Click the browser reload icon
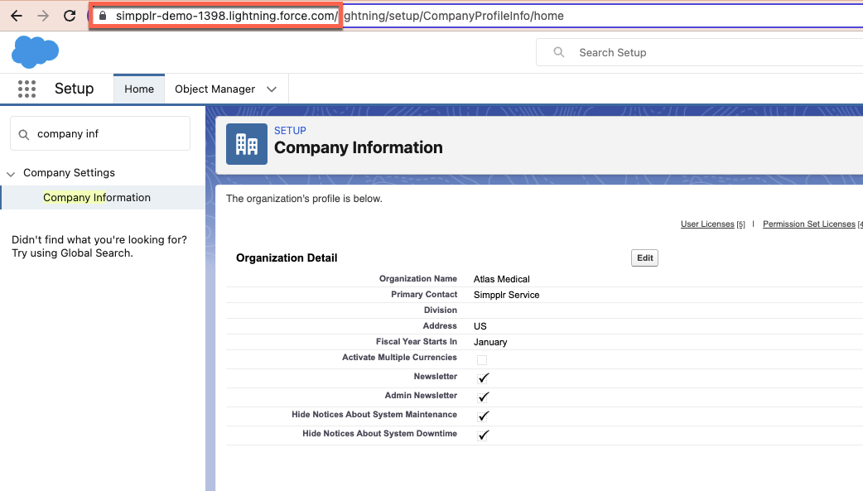 coord(68,15)
